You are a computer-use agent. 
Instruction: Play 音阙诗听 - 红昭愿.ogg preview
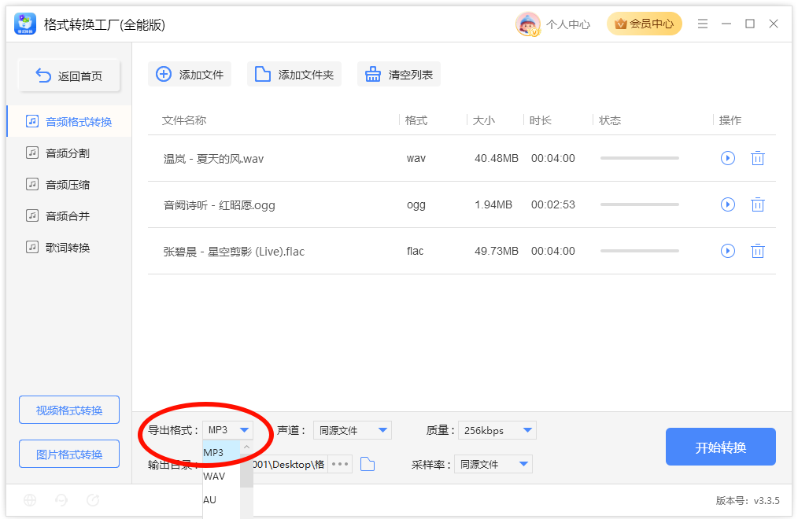click(x=728, y=204)
